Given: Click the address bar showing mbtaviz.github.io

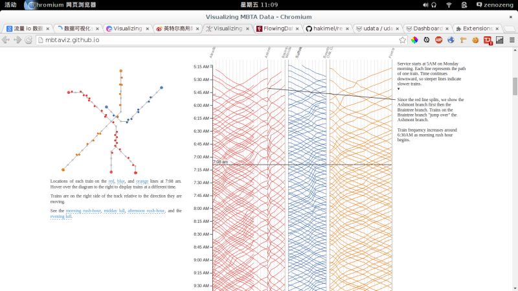Looking at the screenshot, I should [x=218, y=40].
